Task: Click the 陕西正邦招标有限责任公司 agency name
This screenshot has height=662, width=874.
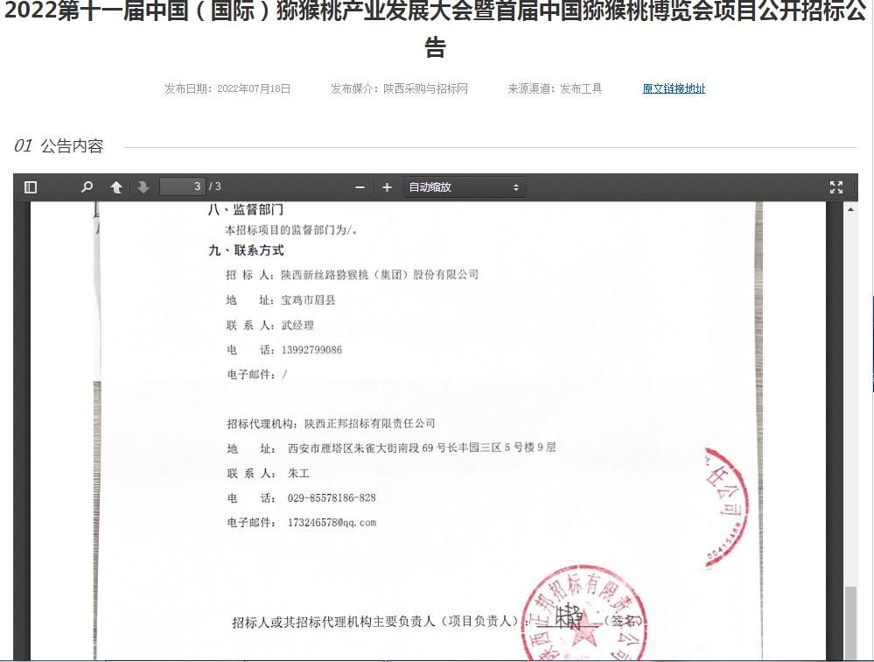Action: click(x=369, y=423)
